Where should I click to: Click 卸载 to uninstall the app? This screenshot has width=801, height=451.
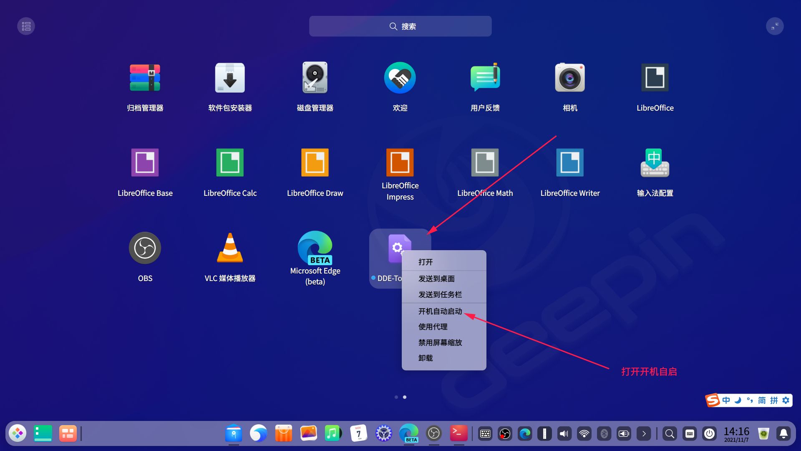click(426, 358)
